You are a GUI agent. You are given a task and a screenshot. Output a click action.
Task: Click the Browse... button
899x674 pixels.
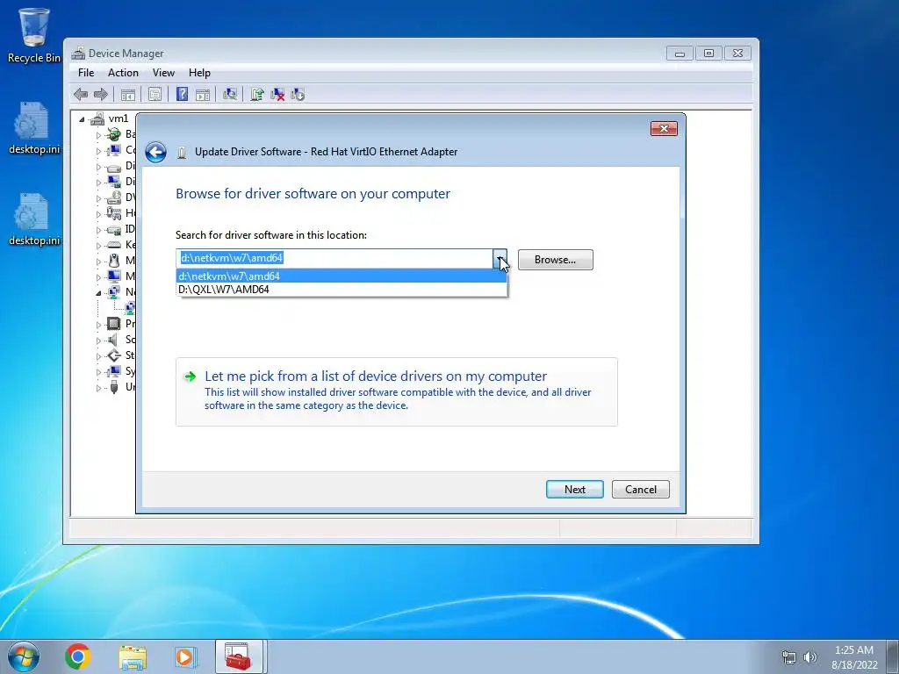[555, 260]
